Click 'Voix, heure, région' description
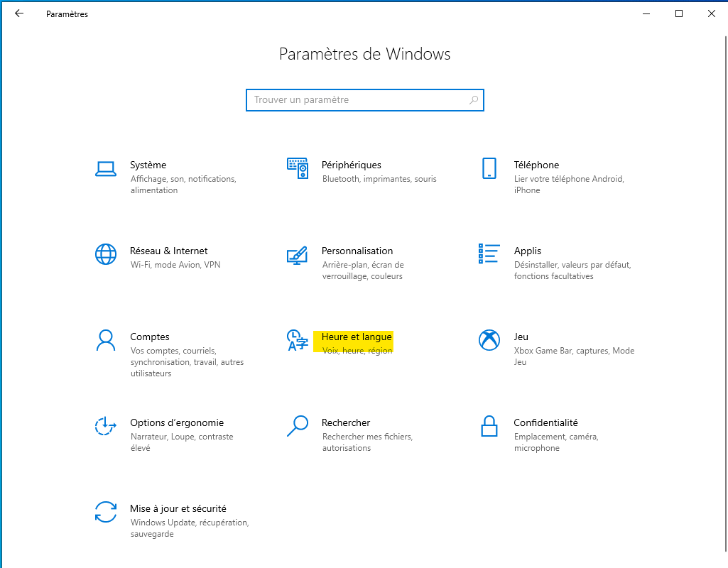Screen dimensions: 728x568 [357, 350]
